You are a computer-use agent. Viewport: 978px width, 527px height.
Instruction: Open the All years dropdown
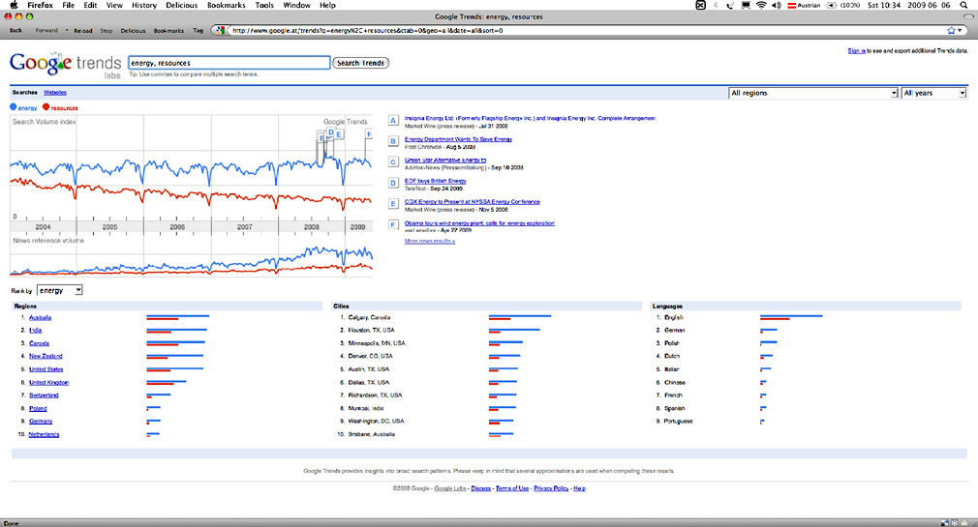coord(933,93)
